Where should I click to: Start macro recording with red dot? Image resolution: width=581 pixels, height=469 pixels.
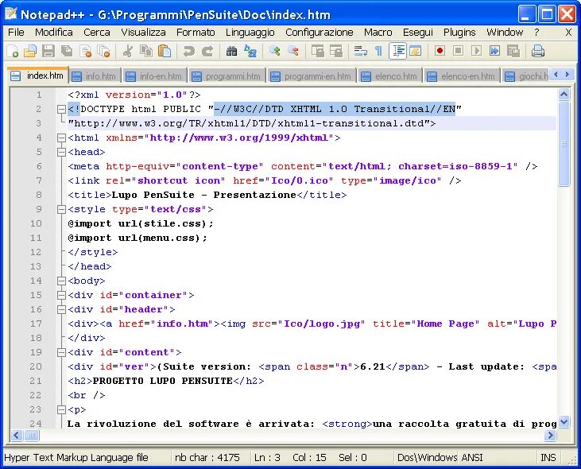tap(440, 50)
